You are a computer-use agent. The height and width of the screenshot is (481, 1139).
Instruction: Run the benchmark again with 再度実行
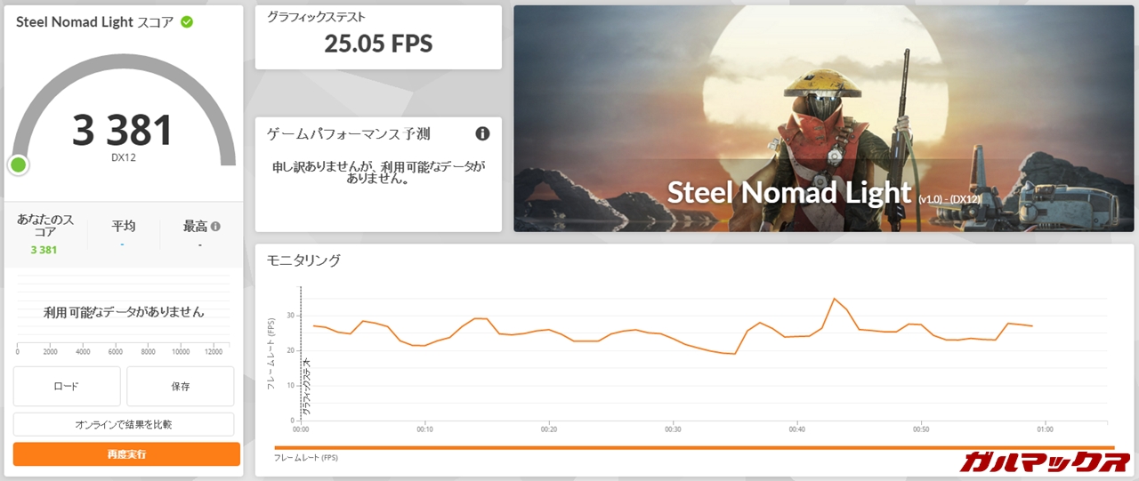tap(126, 454)
